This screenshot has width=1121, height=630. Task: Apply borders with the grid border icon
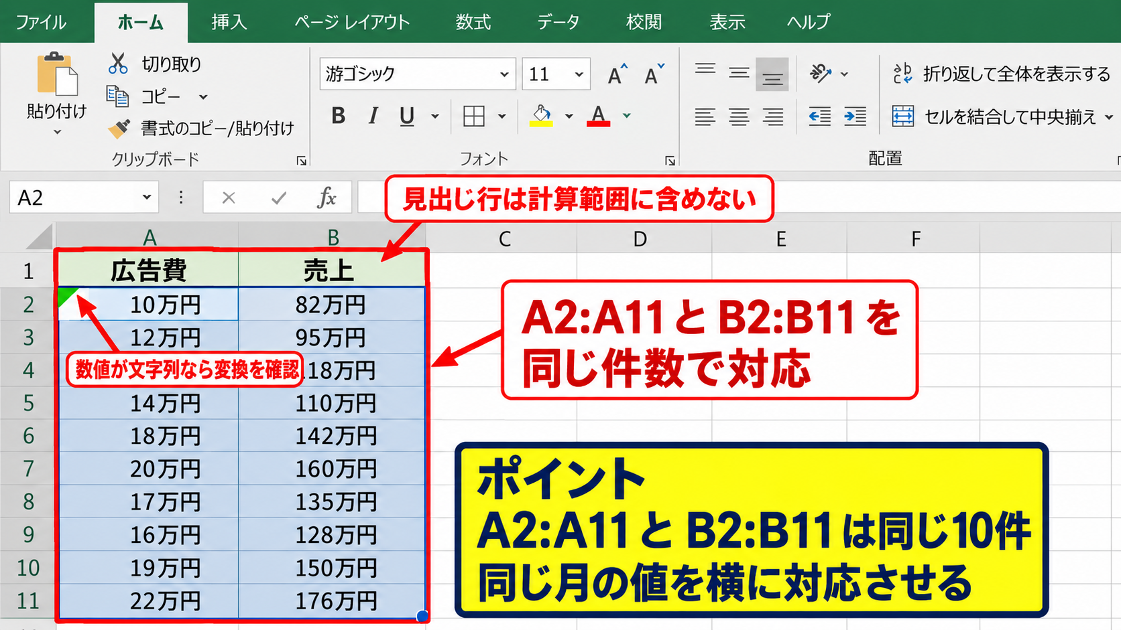[474, 116]
